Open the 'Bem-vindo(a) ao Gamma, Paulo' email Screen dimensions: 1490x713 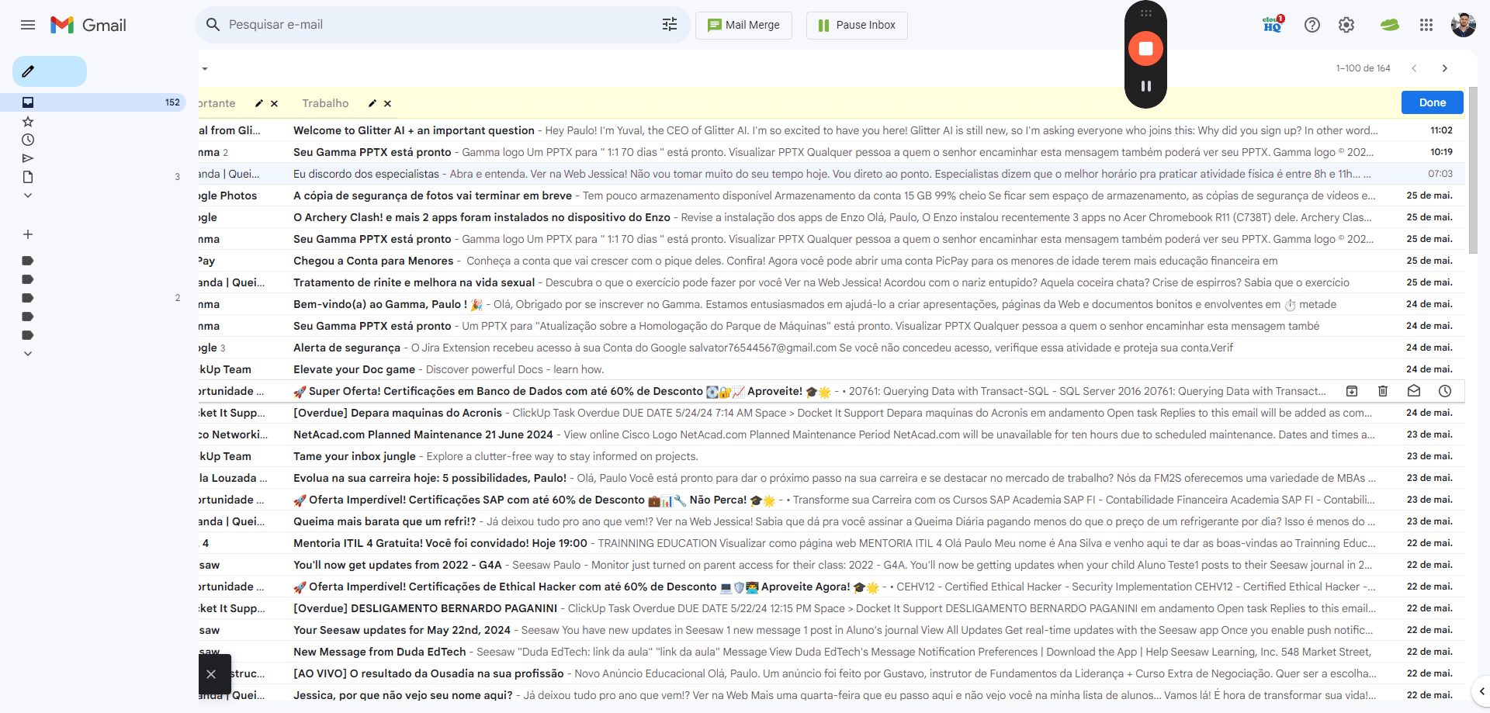point(832,304)
